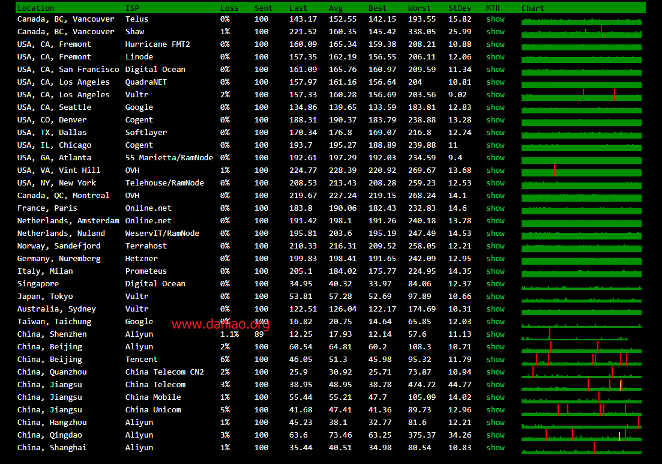Select the "Taiwan, Taichung" location cell
662x464 pixels.
(x=54, y=322)
